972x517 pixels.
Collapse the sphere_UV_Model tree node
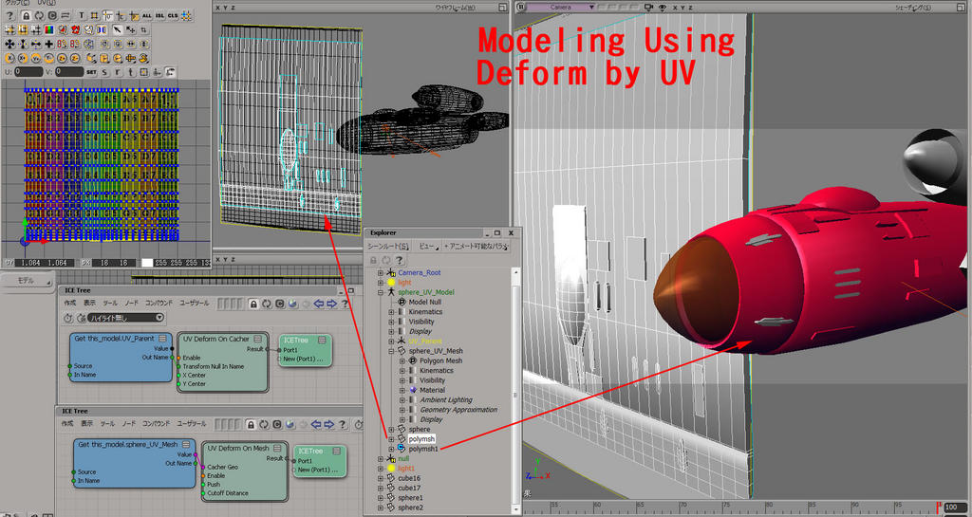(x=380, y=292)
